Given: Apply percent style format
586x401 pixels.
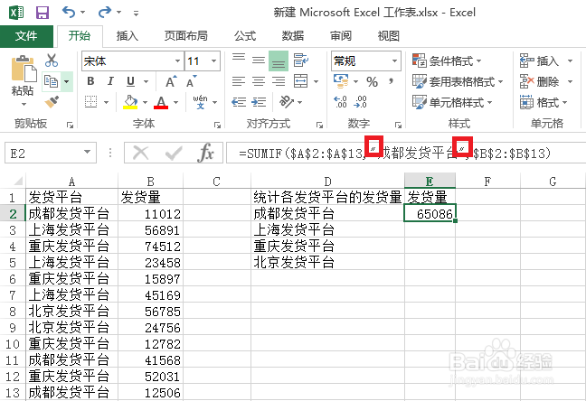Looking at the screenshot, I should tap(372, 82).
